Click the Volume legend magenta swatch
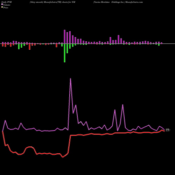175x175 pixels. tap(2, 5)
